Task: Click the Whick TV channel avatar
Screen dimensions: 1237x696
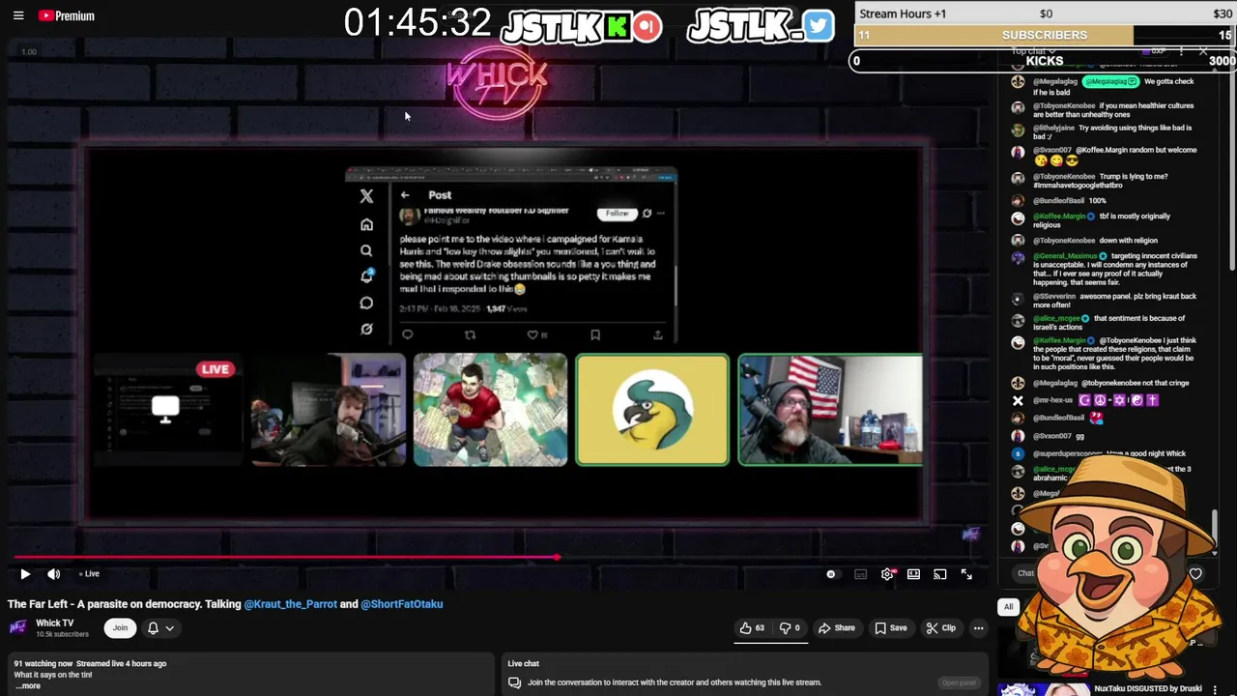Action: pos(17,628)
